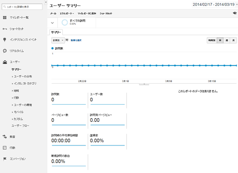Expand the segment panel chevron
The width and height of the screenshot is (238, 173).
52,23
